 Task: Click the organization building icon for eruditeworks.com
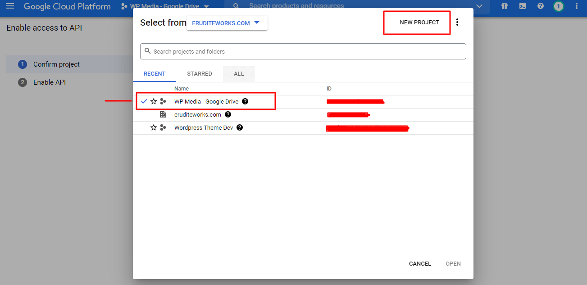coord(163,114)
